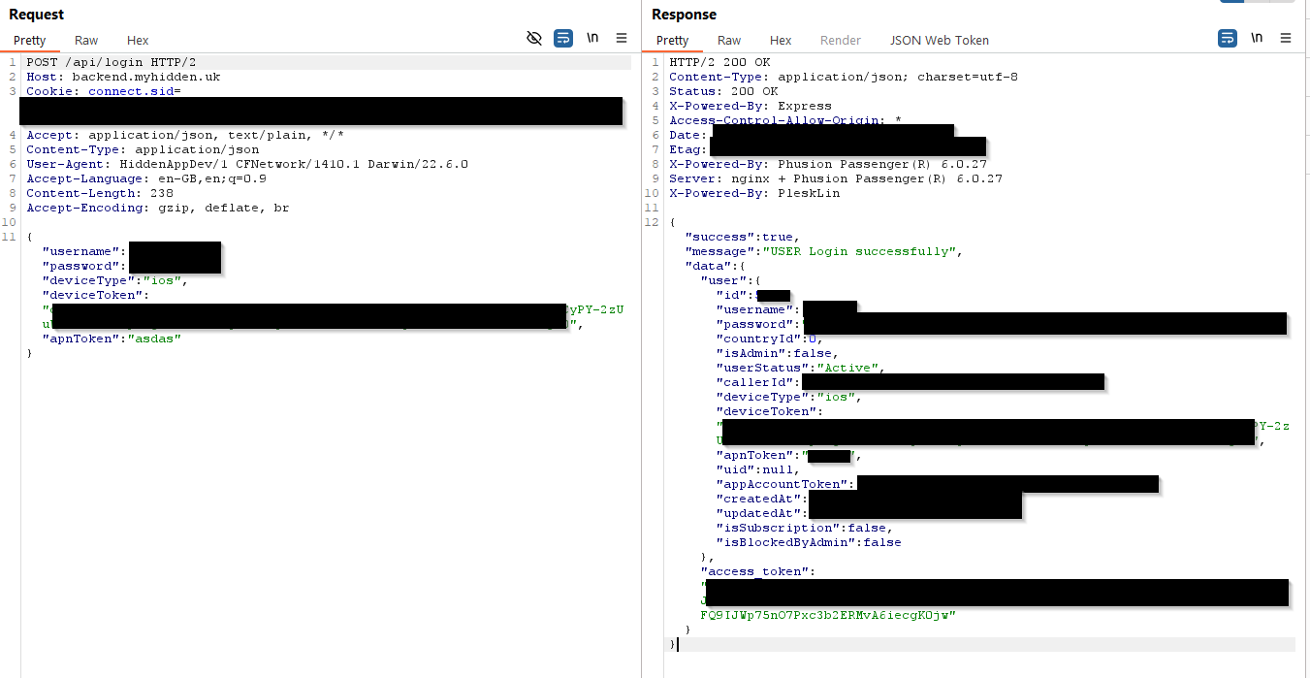1310x678 pixels.
Task: Click the Access-Control-Allow-Origin header
Action: tap(785, 120)
